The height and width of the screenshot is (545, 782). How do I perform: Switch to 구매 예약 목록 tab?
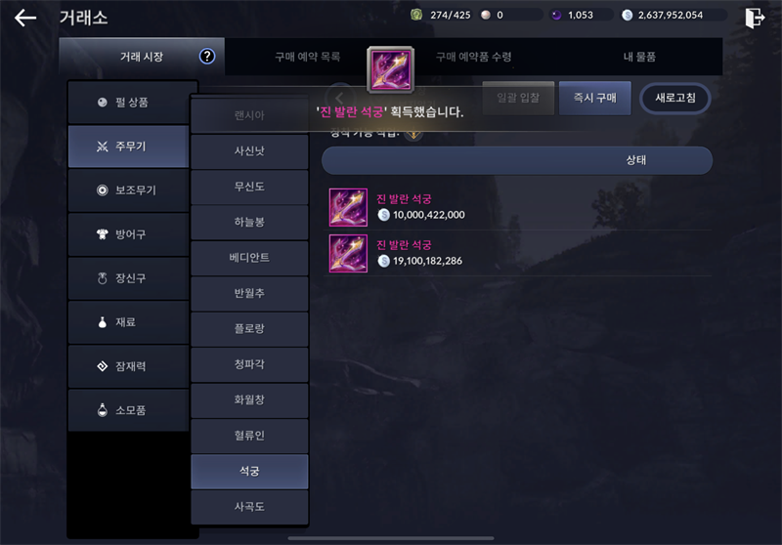click(x=307, y=57)
